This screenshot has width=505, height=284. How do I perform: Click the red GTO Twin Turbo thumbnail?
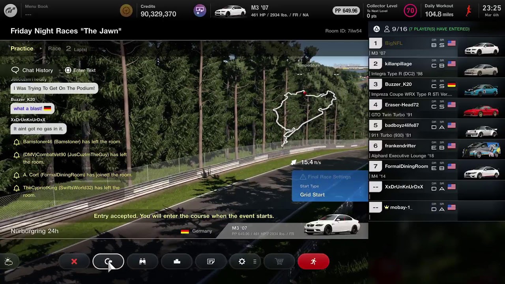(x=481, y=110)
